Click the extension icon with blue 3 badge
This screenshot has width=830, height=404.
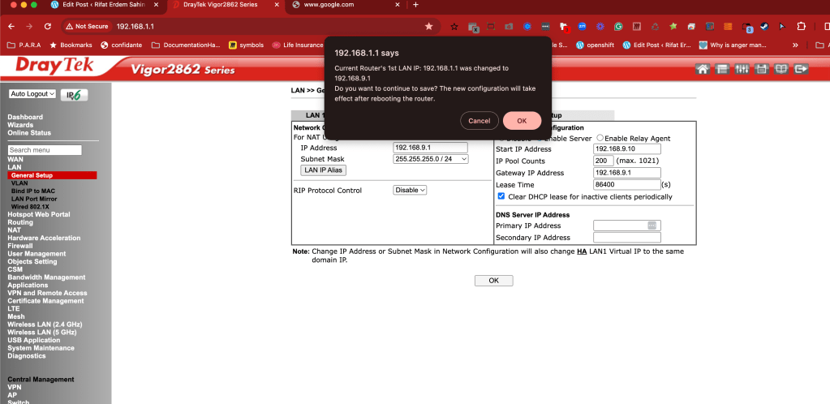[x=746, y=27]
